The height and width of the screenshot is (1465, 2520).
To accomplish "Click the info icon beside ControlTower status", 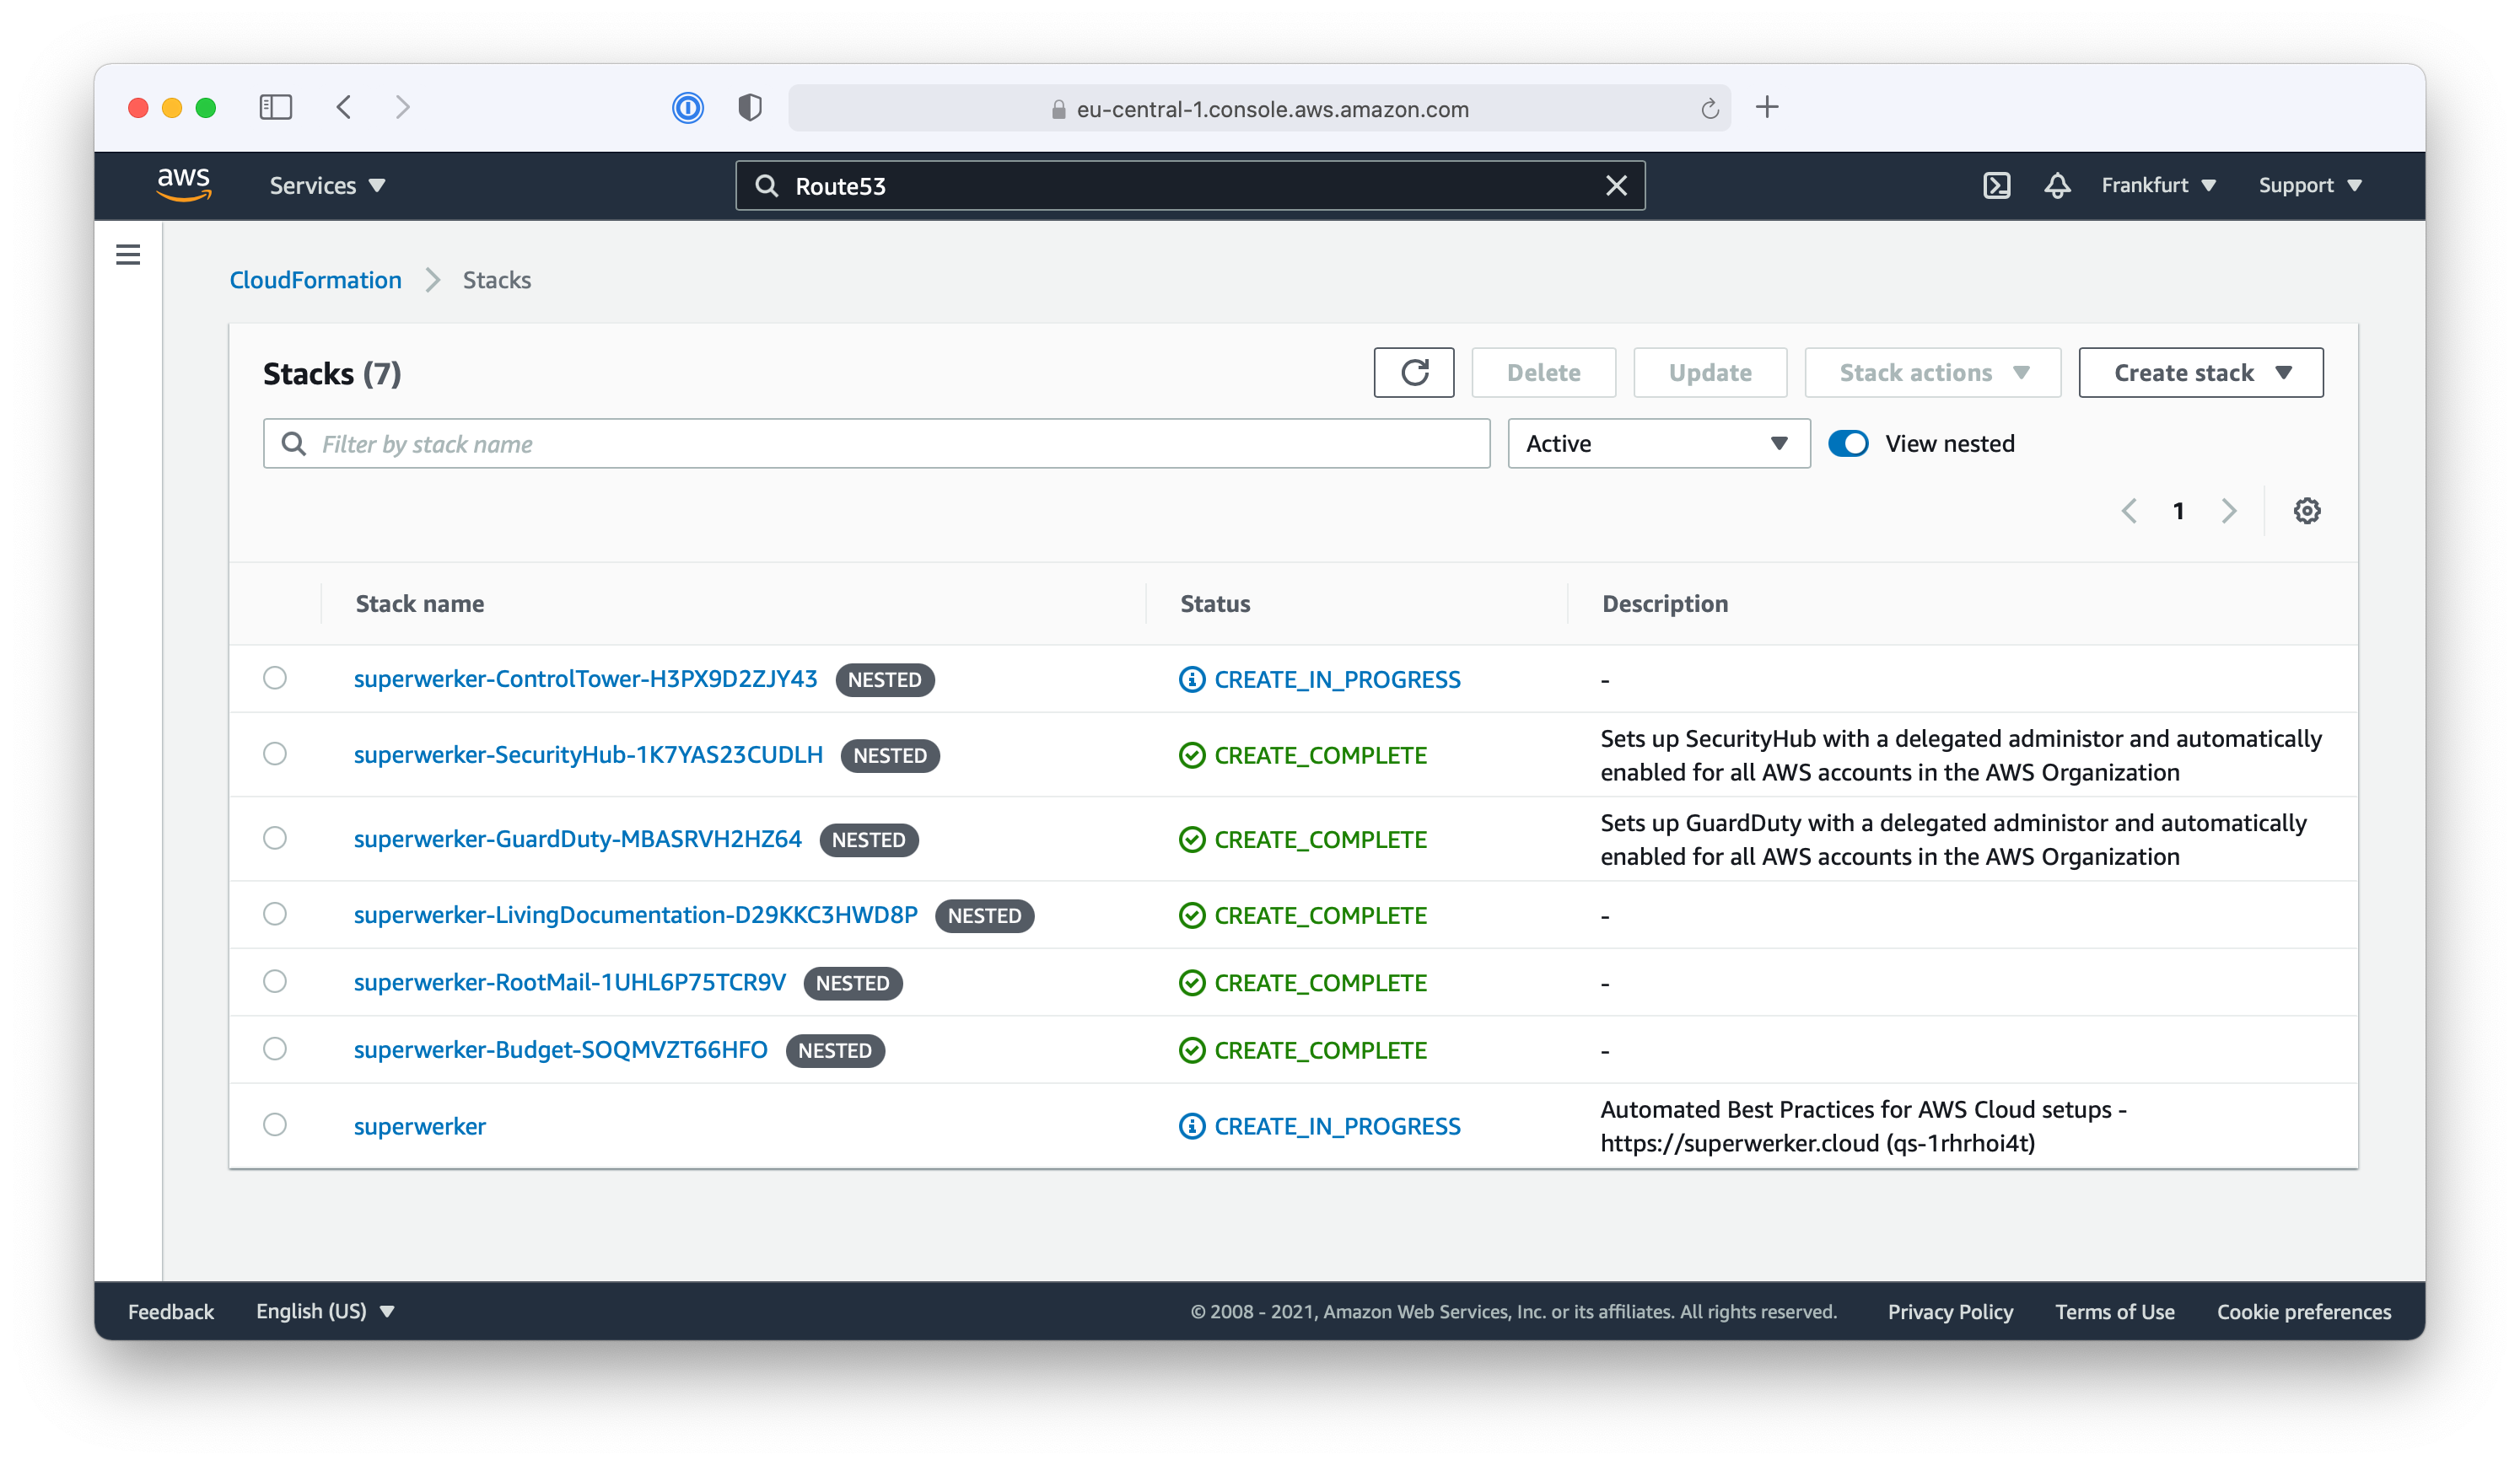I will (1192, 679).
